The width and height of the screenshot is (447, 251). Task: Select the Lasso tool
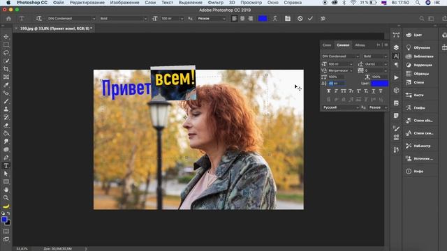point(6,53)
